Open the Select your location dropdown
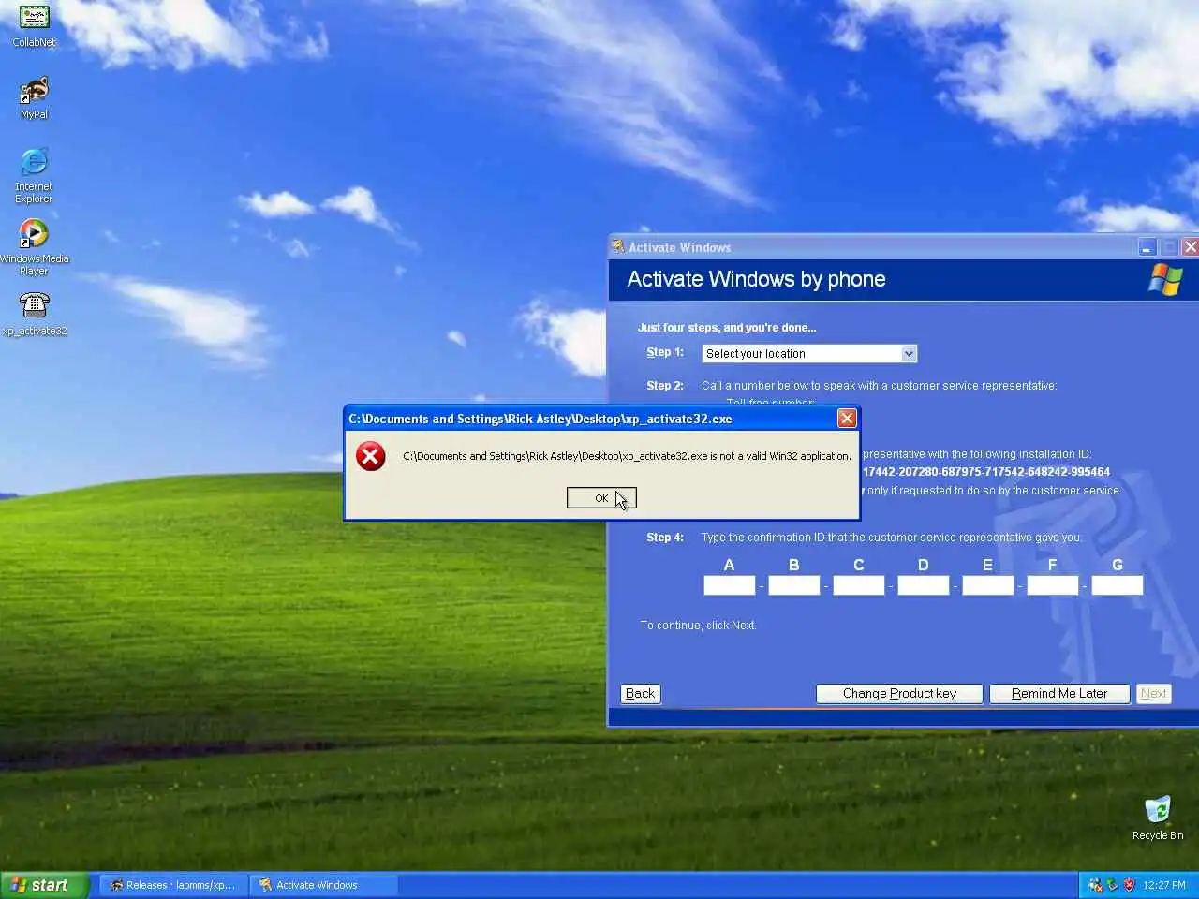This screenshot has height=899, width=1199. tap(809, 354)
